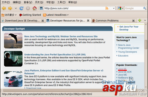Screen dimensions: 148x97
Task: Expand the Latest Headlines feed
Action: pos(56,15)
